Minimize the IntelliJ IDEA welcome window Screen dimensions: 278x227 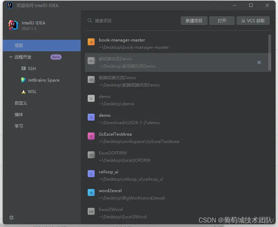pos(235,5)
